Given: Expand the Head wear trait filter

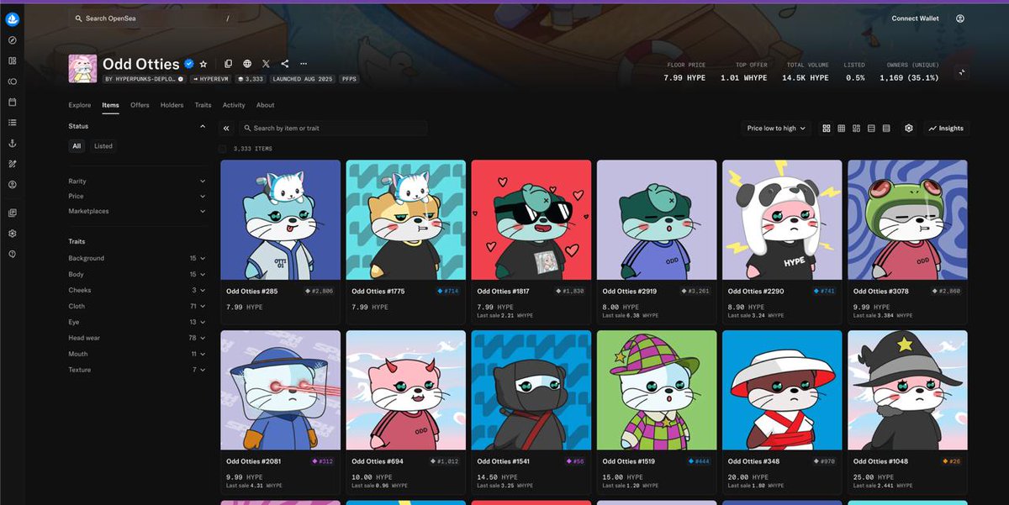Looking at the screenshot, I should tap(137, 339).
